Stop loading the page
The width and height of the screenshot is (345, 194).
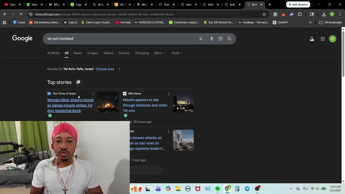pos(21,14)
